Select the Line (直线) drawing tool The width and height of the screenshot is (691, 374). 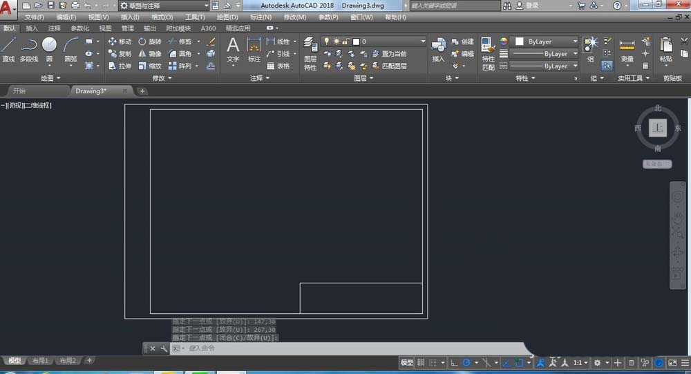pyautogui.click(x=8, y=48)
